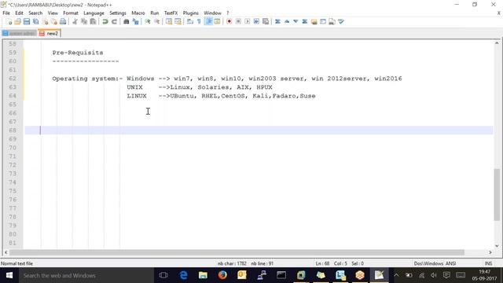Viewport: 503px width, 283px height.
Task: Open the File menu
Action: tap(6, 13)
